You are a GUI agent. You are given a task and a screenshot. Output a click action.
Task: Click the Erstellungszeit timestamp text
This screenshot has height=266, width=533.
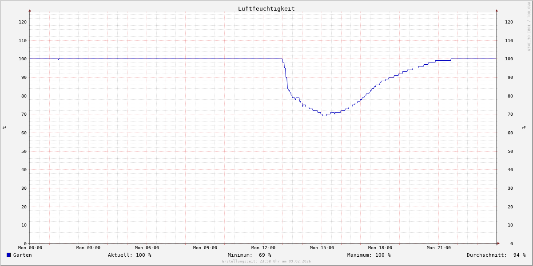(x=266, y=262)
